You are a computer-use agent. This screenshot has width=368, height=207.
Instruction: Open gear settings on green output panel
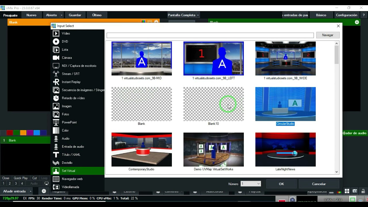pyautogui.click(x=357, y=22)
